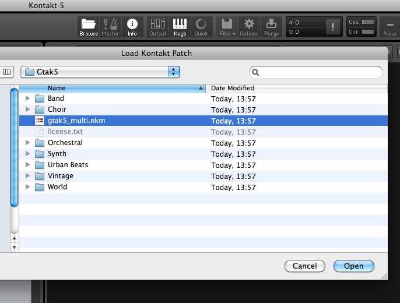Sort files by Name column header

tap(111, 88)
